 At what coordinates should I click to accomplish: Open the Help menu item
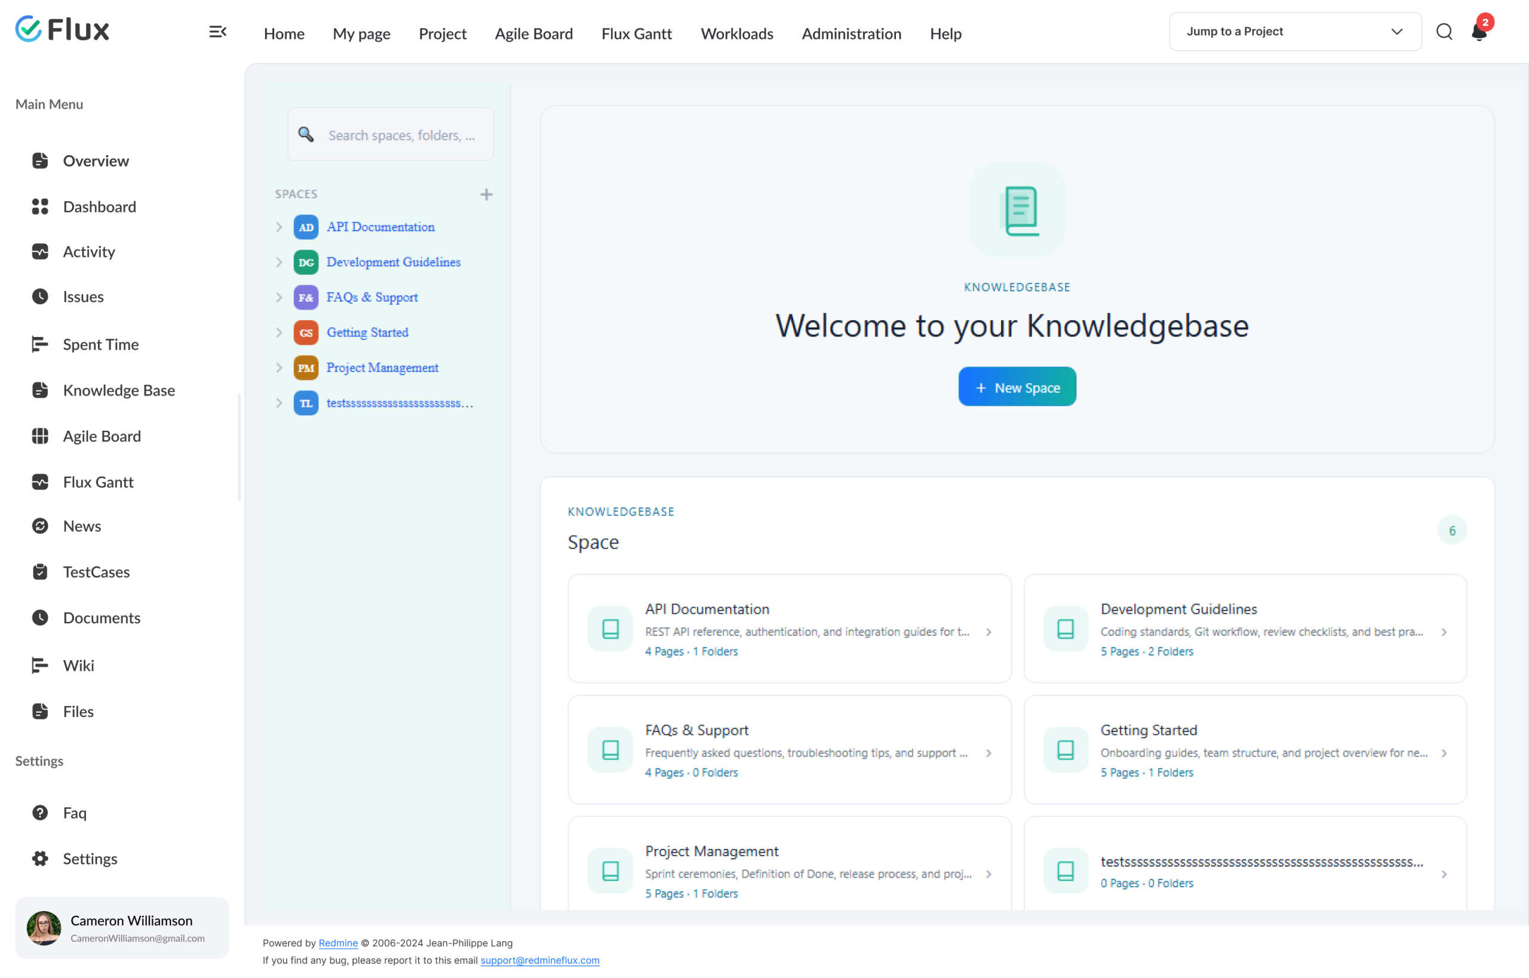pos(945,33)
